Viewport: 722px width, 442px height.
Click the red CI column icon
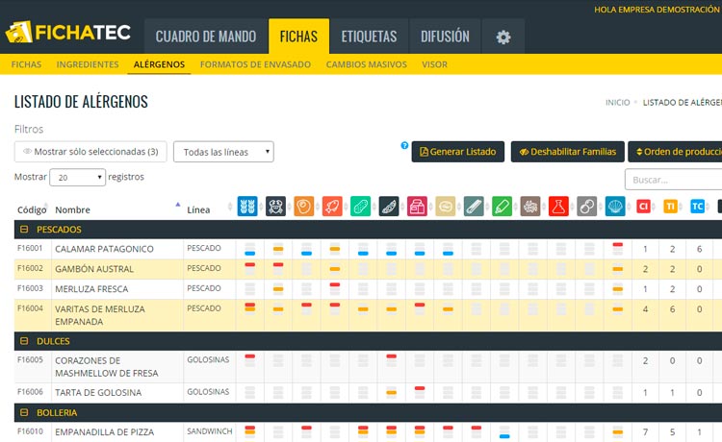[x=643, y=207]
